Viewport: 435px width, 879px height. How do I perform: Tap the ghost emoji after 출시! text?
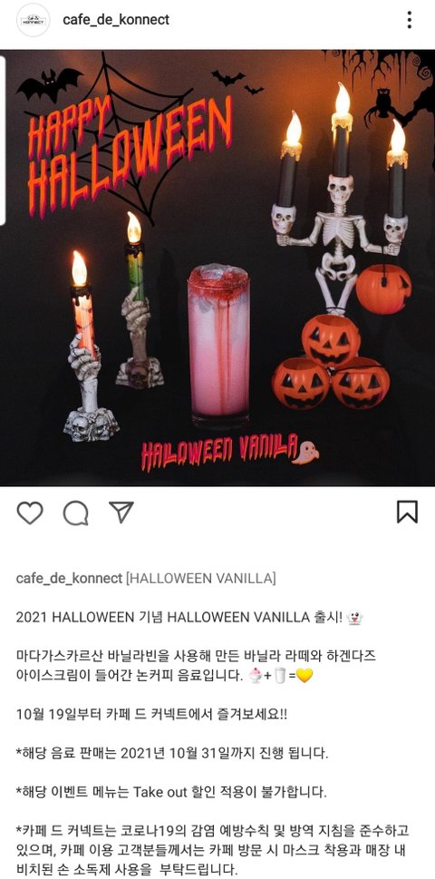coord(355,618)
